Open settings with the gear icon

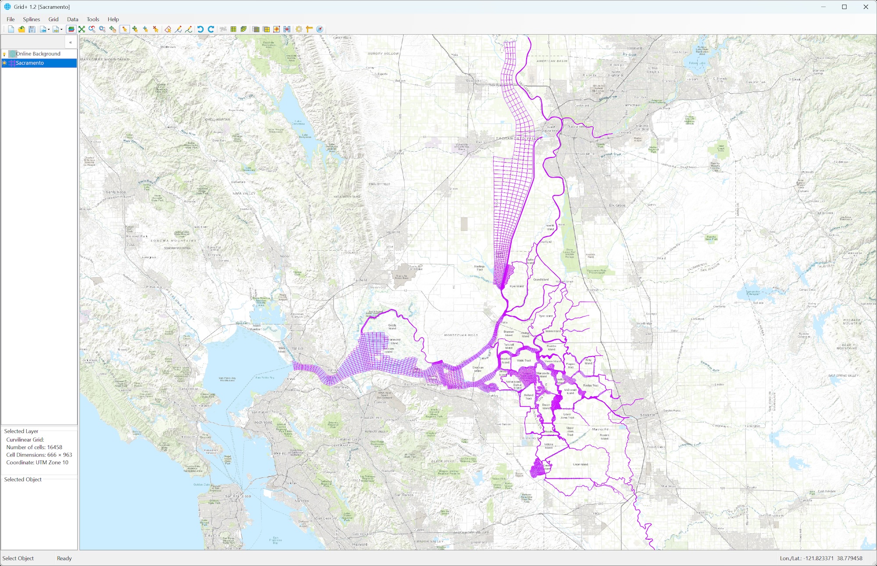coord(299,29)
